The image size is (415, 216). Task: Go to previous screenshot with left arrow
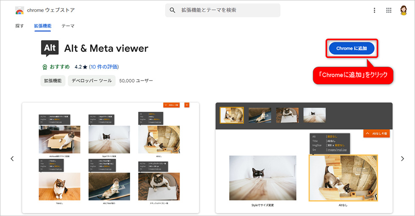[x=12, y=158]
